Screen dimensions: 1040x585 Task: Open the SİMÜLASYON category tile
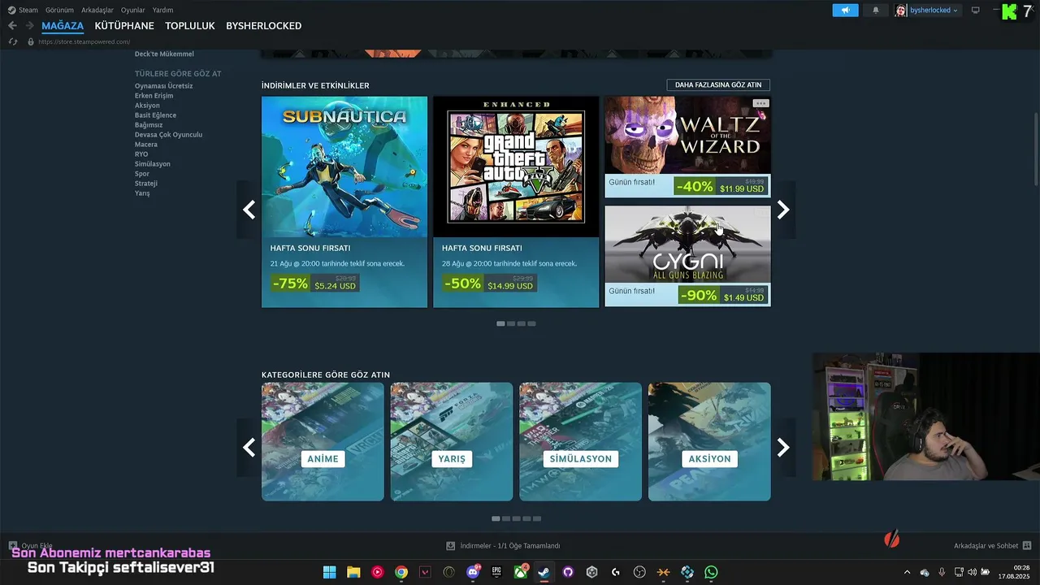(580, 441)
